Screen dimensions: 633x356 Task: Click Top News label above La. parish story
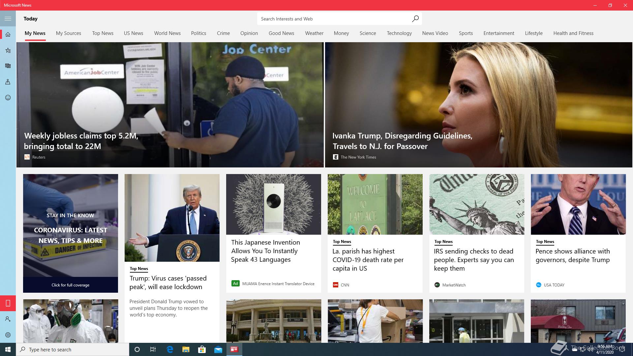[342, 242]
